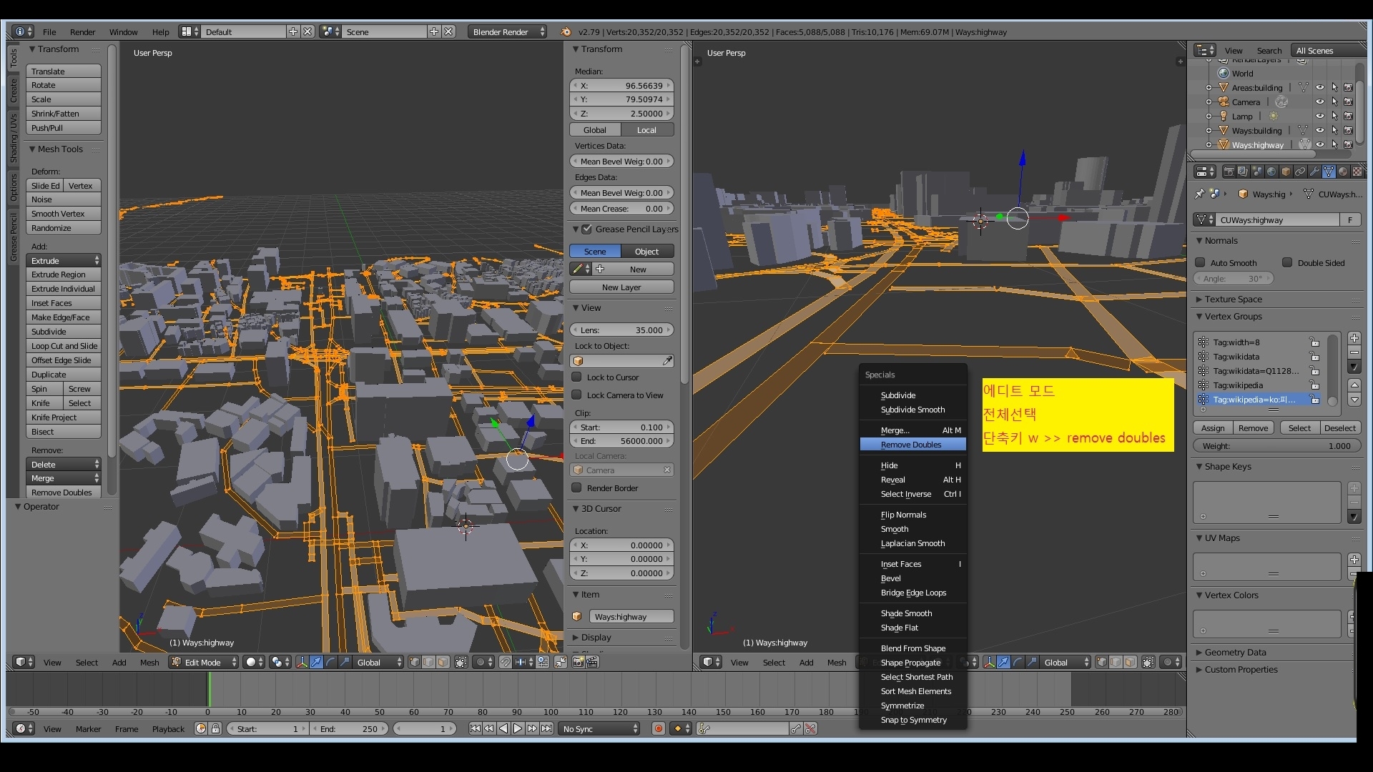1373x772 pixels.
Task: Click the timeline record button
Action: coord(659,728)
